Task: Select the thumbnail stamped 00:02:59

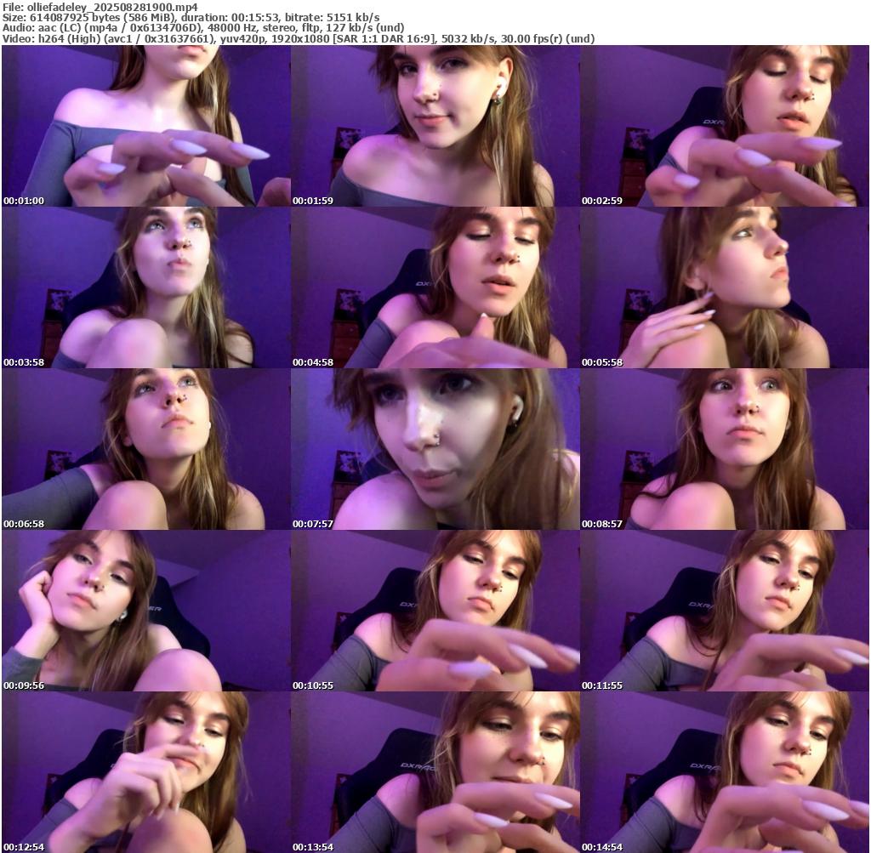Action: pos(725,126)
